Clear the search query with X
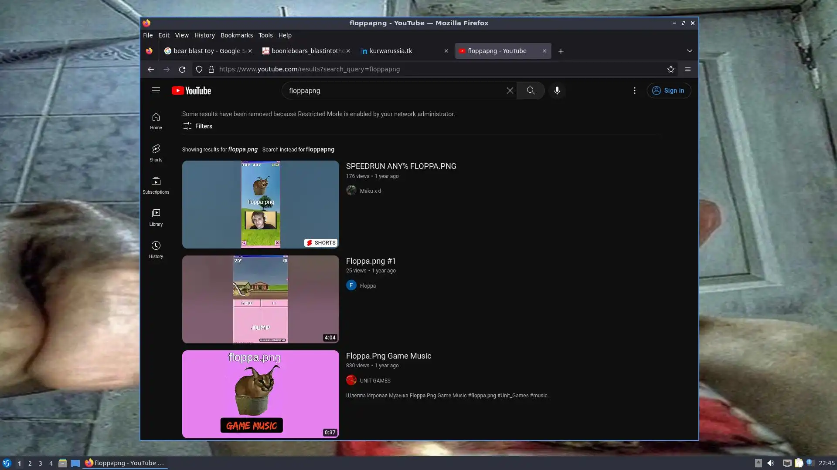This screenshot has width=837, height=470. pyautogui.click(x=510, y=91)
